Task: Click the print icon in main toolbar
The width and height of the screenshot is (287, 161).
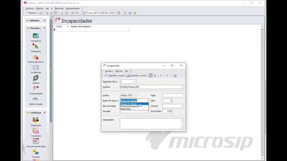Action: coord(61,13)
